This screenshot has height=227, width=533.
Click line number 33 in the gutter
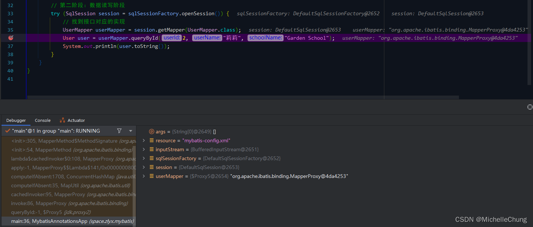10,13
